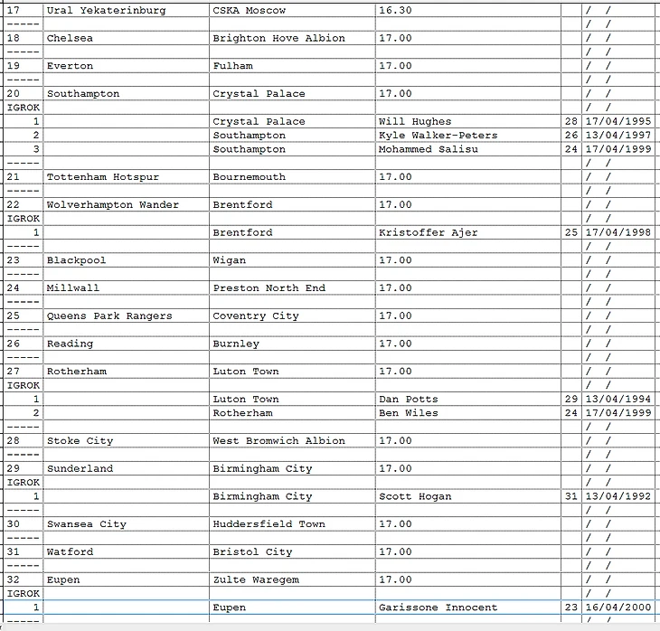Select the 16.30 kickoff time cell
Screen dimensions: 660x631
[x=395, y=11]
